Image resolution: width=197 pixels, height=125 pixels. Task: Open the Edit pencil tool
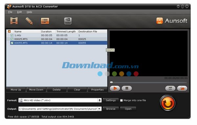pyautogui.click(x=29, y=21)
